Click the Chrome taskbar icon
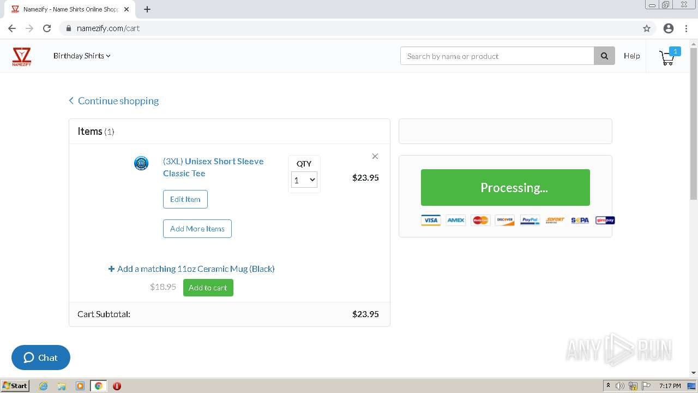Screen dimensions: 698x393 (99, 386)
